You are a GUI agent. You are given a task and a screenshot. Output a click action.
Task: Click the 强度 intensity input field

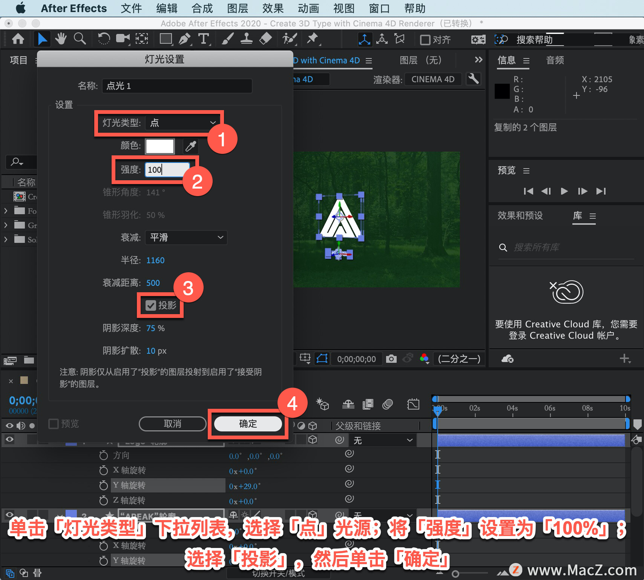tap(167, 170)
